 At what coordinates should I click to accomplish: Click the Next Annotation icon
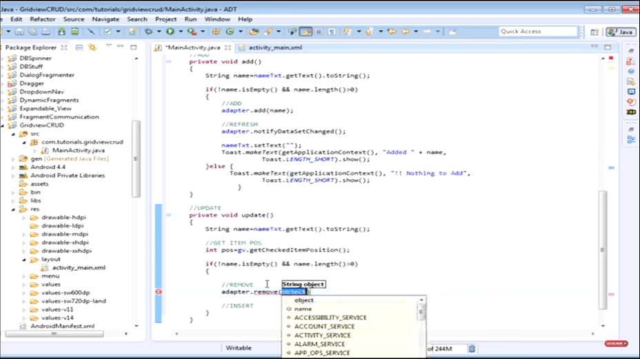click(x=347, y=32)
